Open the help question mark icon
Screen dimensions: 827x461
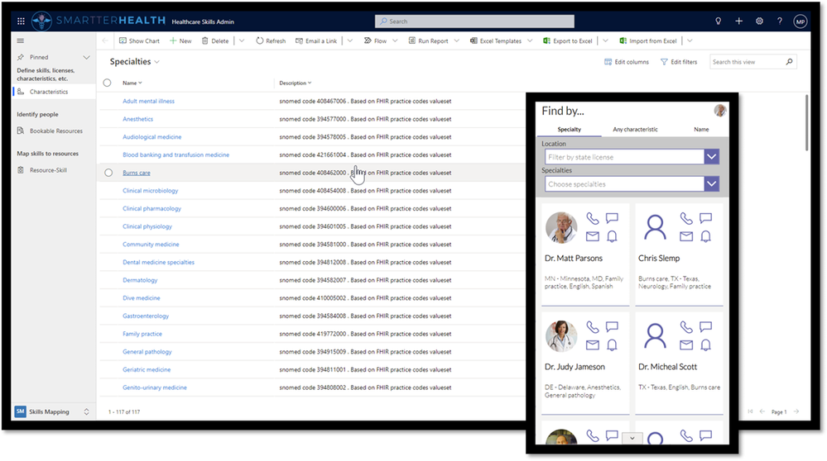point(780,21)
